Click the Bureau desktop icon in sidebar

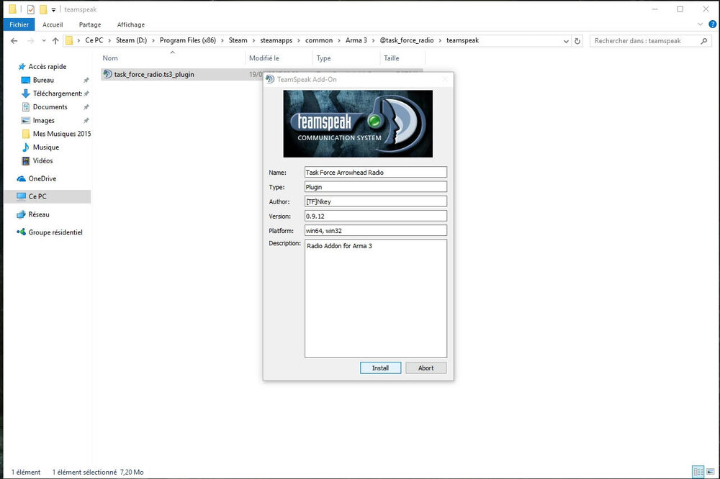coord(26,81)
